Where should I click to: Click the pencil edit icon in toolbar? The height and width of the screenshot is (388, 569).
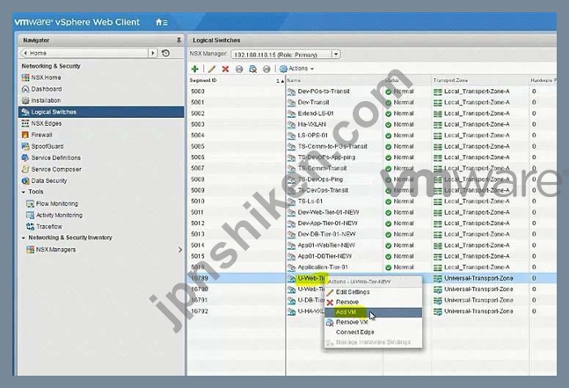coord(212,69)
